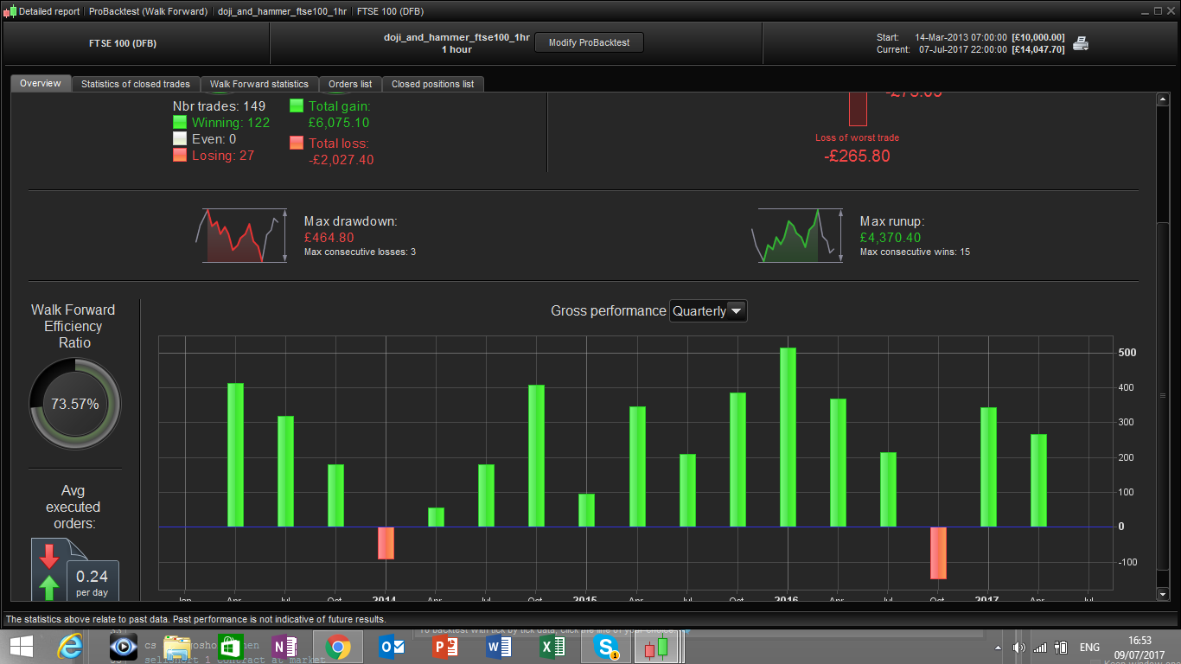Open the Closed positions list tab
This screenshot has width=1181, height=664.
tap(433, 84)
